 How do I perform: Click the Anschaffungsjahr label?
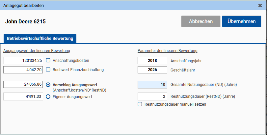pos(186,61)
